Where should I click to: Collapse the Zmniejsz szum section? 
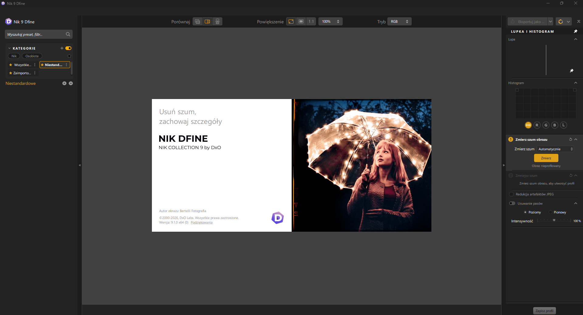coord(576,175)
